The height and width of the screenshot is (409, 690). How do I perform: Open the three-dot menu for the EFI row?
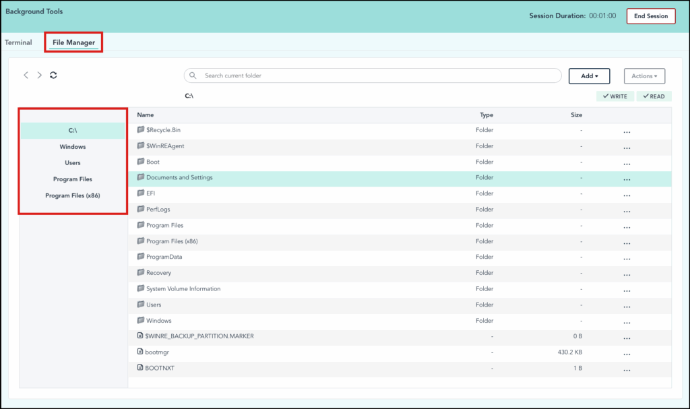click(627, 194)
